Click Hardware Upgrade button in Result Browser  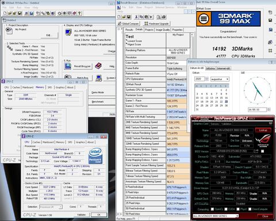[156, 24]
